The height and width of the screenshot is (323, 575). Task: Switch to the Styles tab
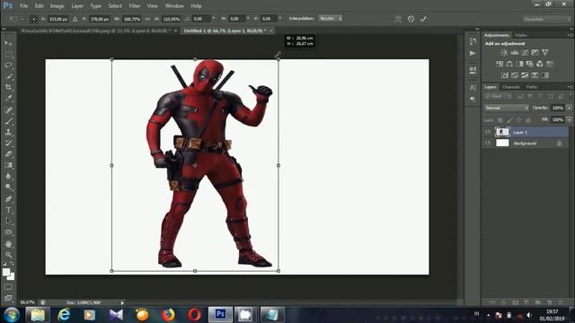(x=521, y=35)
